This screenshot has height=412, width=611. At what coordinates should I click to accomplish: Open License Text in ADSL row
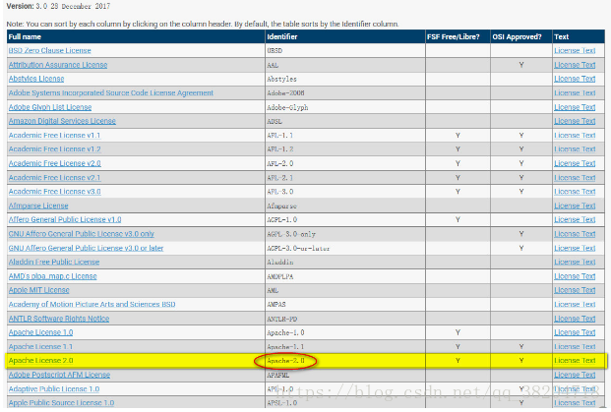point(575,122)
